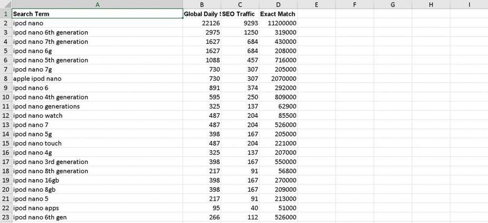Select cell 'ipod nano 8gb'

97,189
